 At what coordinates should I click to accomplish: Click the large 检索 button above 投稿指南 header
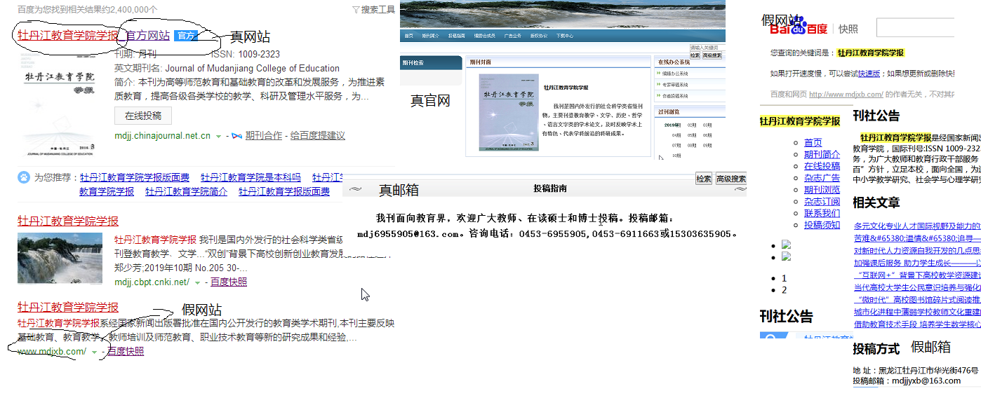704,179
